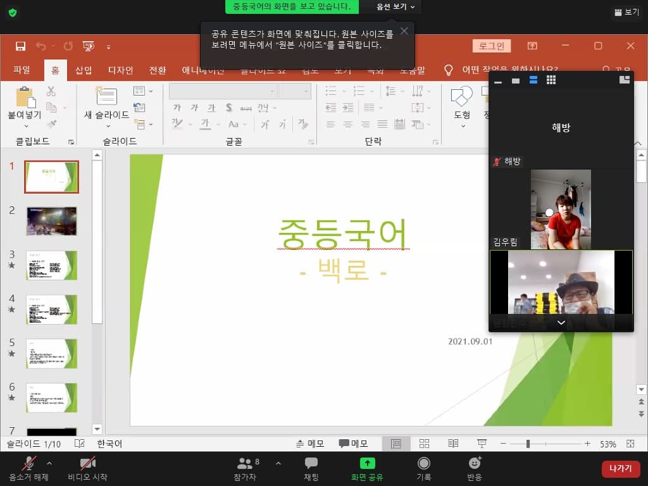
Task: Click Notes button in status bar
Action: tap(310, 444)
